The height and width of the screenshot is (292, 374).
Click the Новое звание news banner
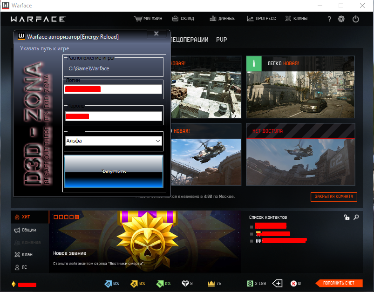pyautogui.click(x=145, y=242)
